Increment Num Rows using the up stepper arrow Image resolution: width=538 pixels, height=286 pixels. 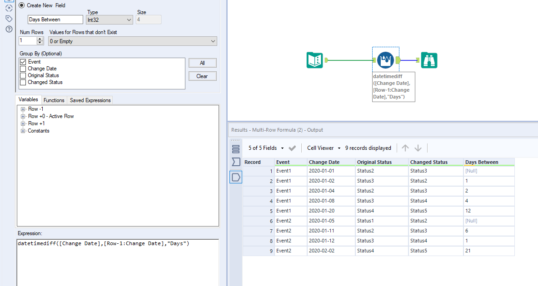point(40,38)
